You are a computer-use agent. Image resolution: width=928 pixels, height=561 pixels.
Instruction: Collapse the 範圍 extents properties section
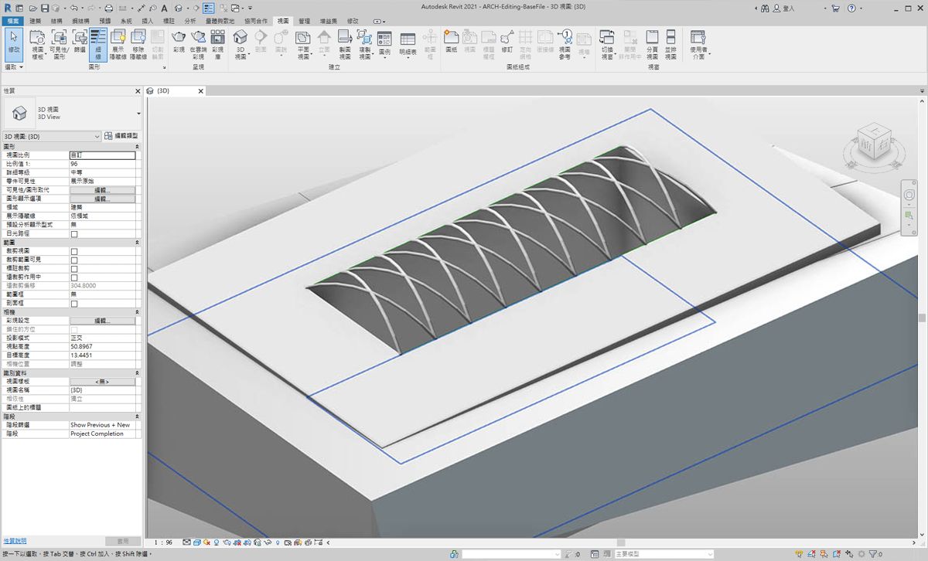point(138,243)
